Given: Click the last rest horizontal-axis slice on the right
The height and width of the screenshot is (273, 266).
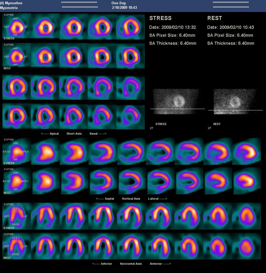Looking at the screenshot, I should [246, 246].
